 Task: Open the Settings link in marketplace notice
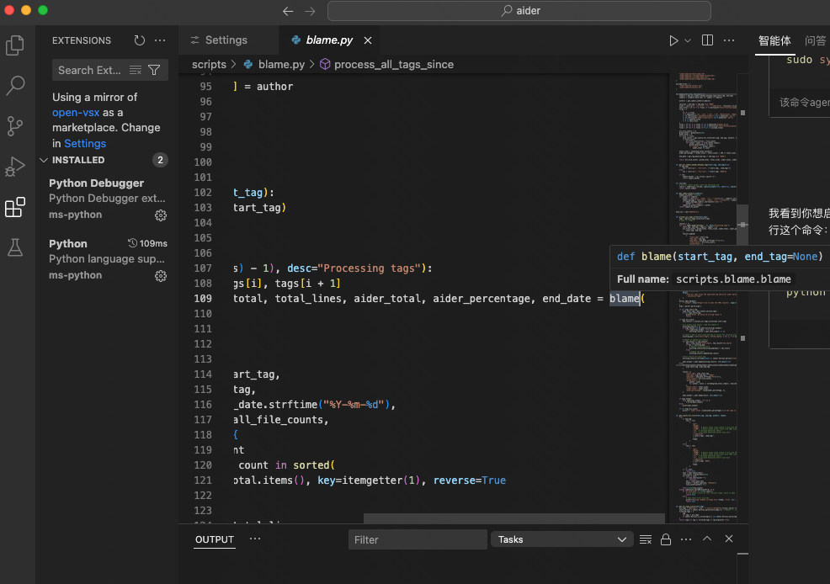coord(85,143)
